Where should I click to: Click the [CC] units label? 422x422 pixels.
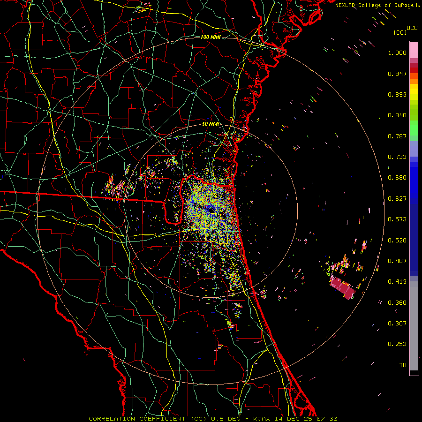(400, 32)
